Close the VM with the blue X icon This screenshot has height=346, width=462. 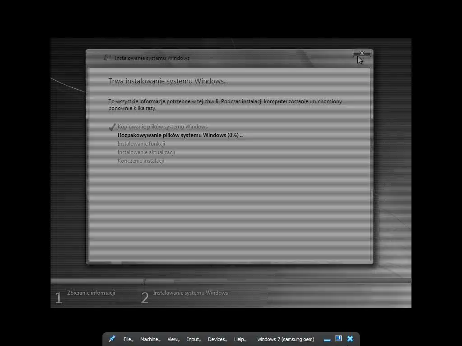[350, 339]
